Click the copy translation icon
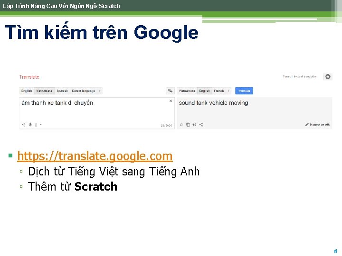This screenshot has width=342, height=256. (188, 125)
